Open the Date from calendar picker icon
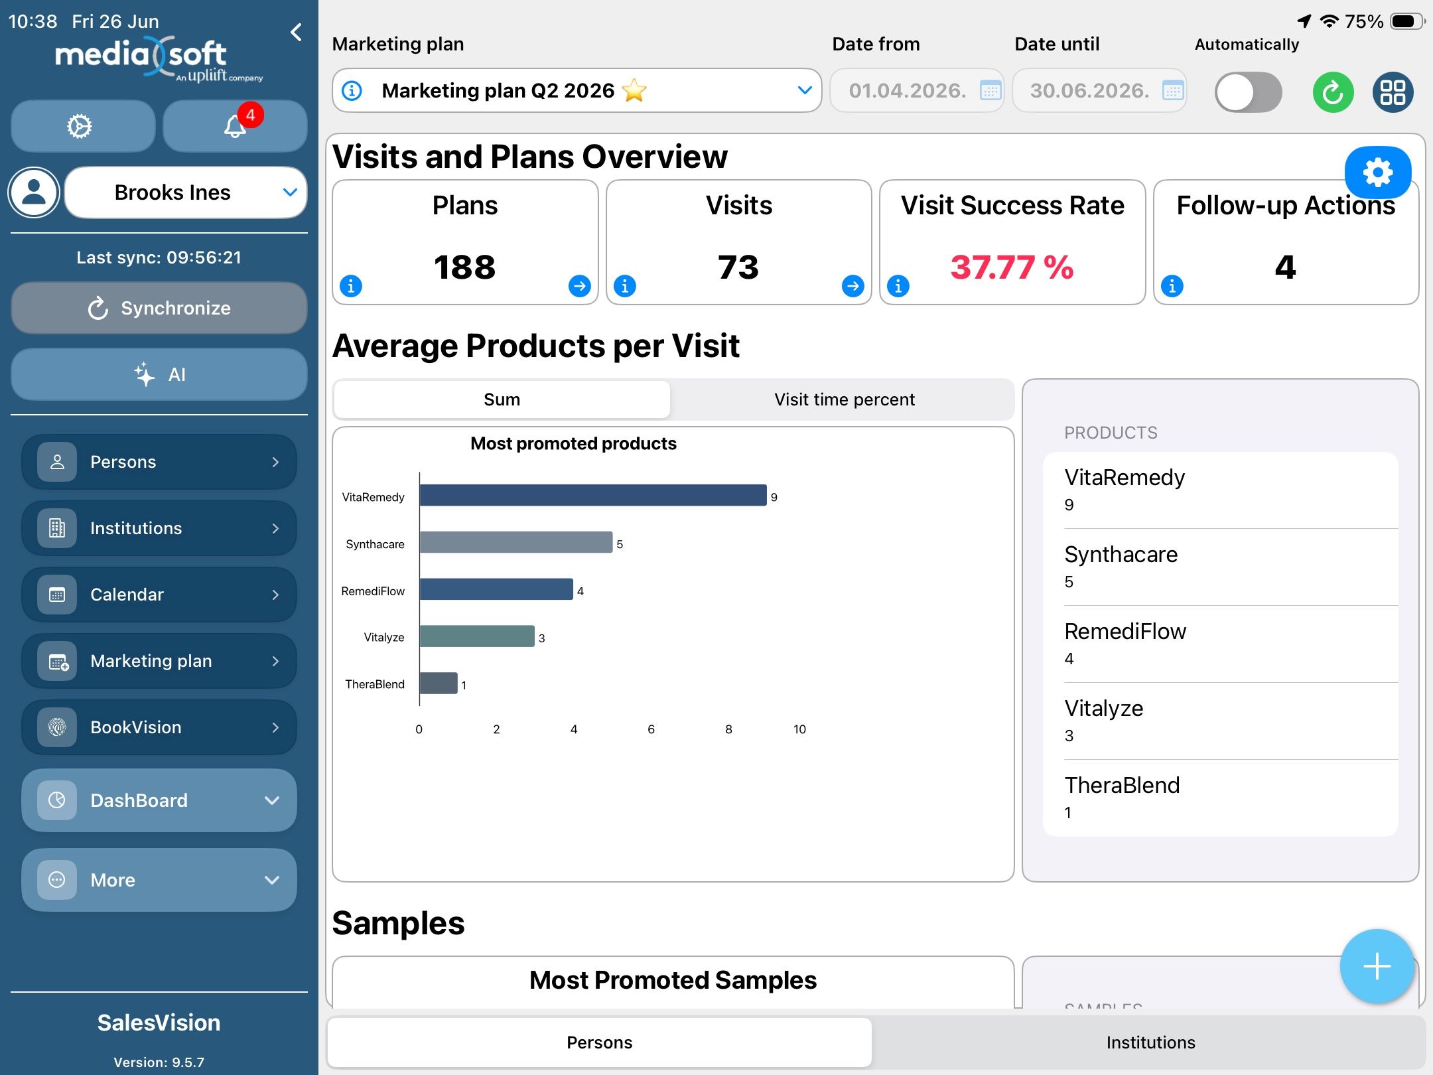Viewport: 1433px width, 1075px height. (990, 90)
